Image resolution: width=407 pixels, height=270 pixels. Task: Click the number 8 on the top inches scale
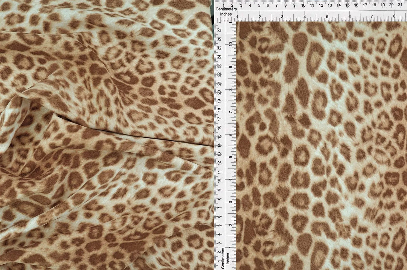(394, 15)
